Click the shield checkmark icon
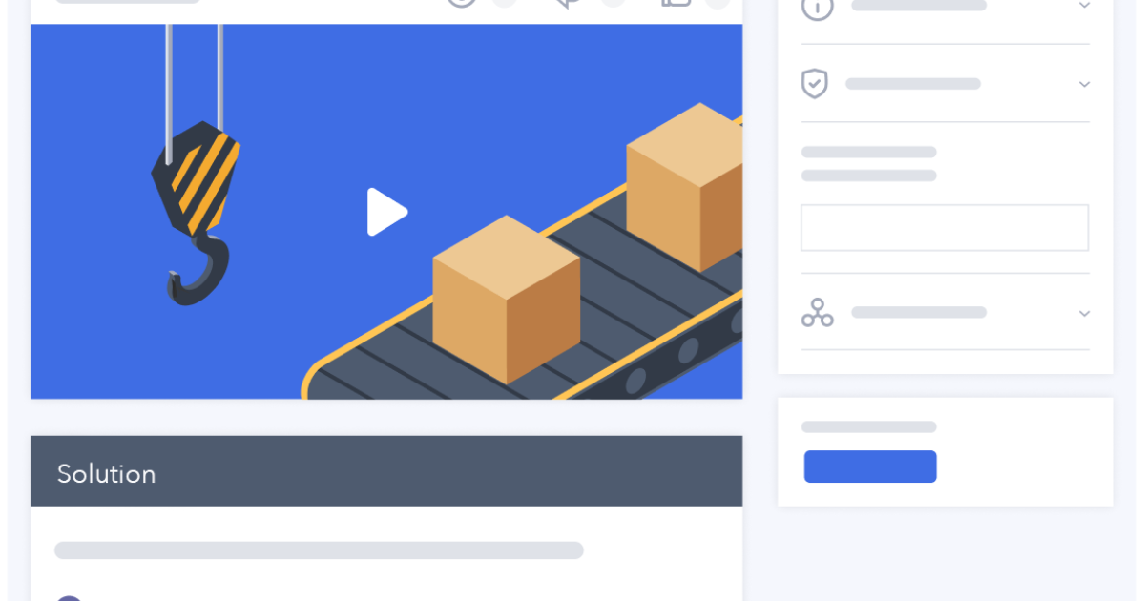The height and width of the screenshot is (601, 1145). 814,84
